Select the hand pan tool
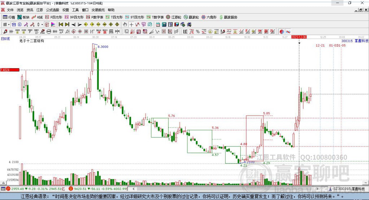 125,25
